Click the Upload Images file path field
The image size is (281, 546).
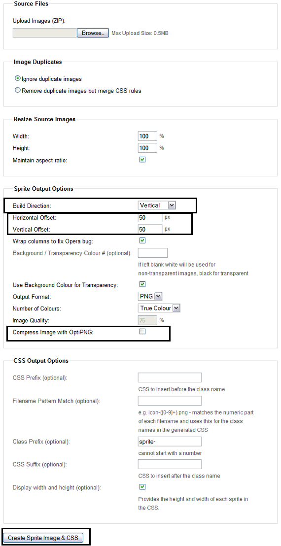[44, 33]
